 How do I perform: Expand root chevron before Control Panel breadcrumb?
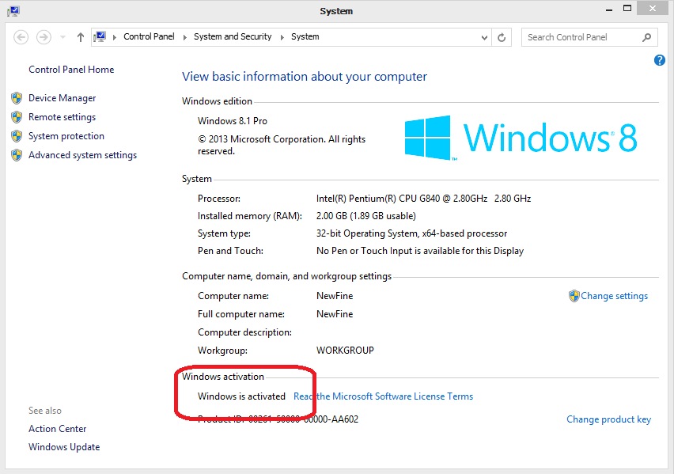coord(115,37)
